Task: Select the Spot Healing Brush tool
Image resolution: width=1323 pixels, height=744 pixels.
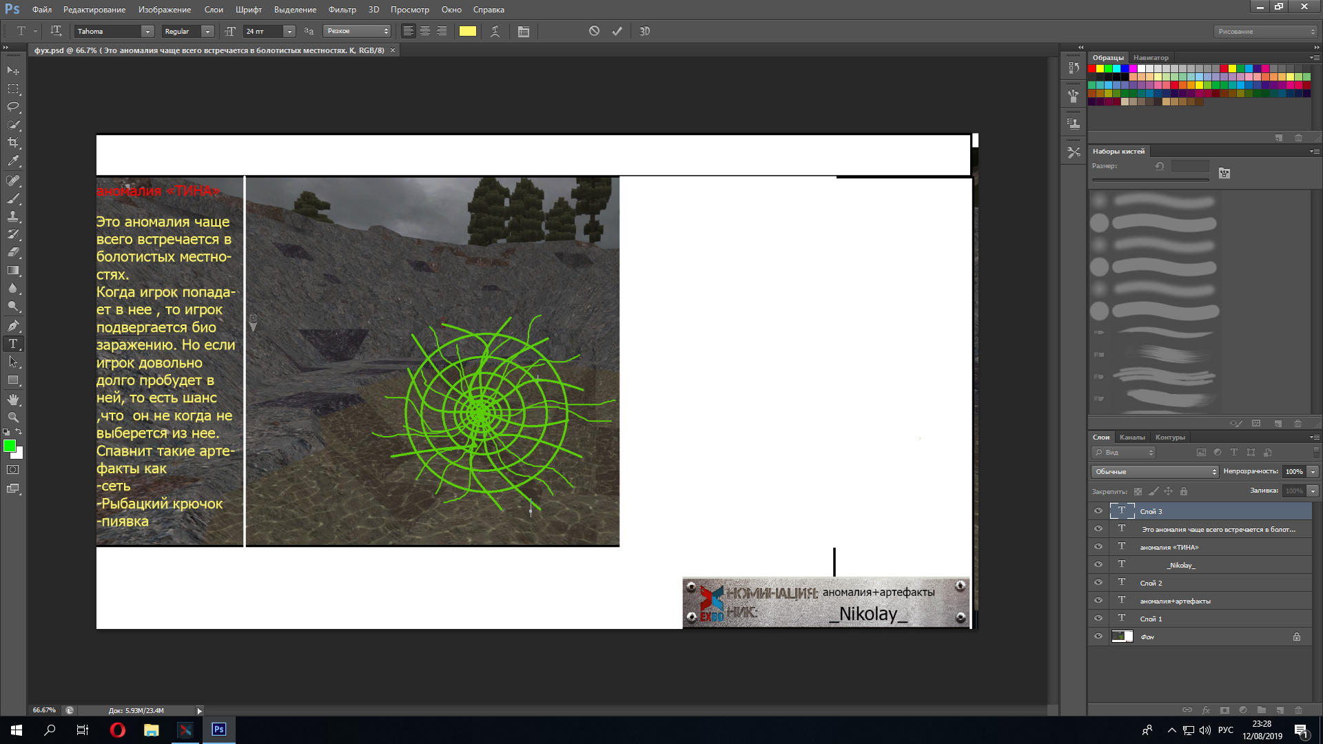Action: click(x=13, y=180)
